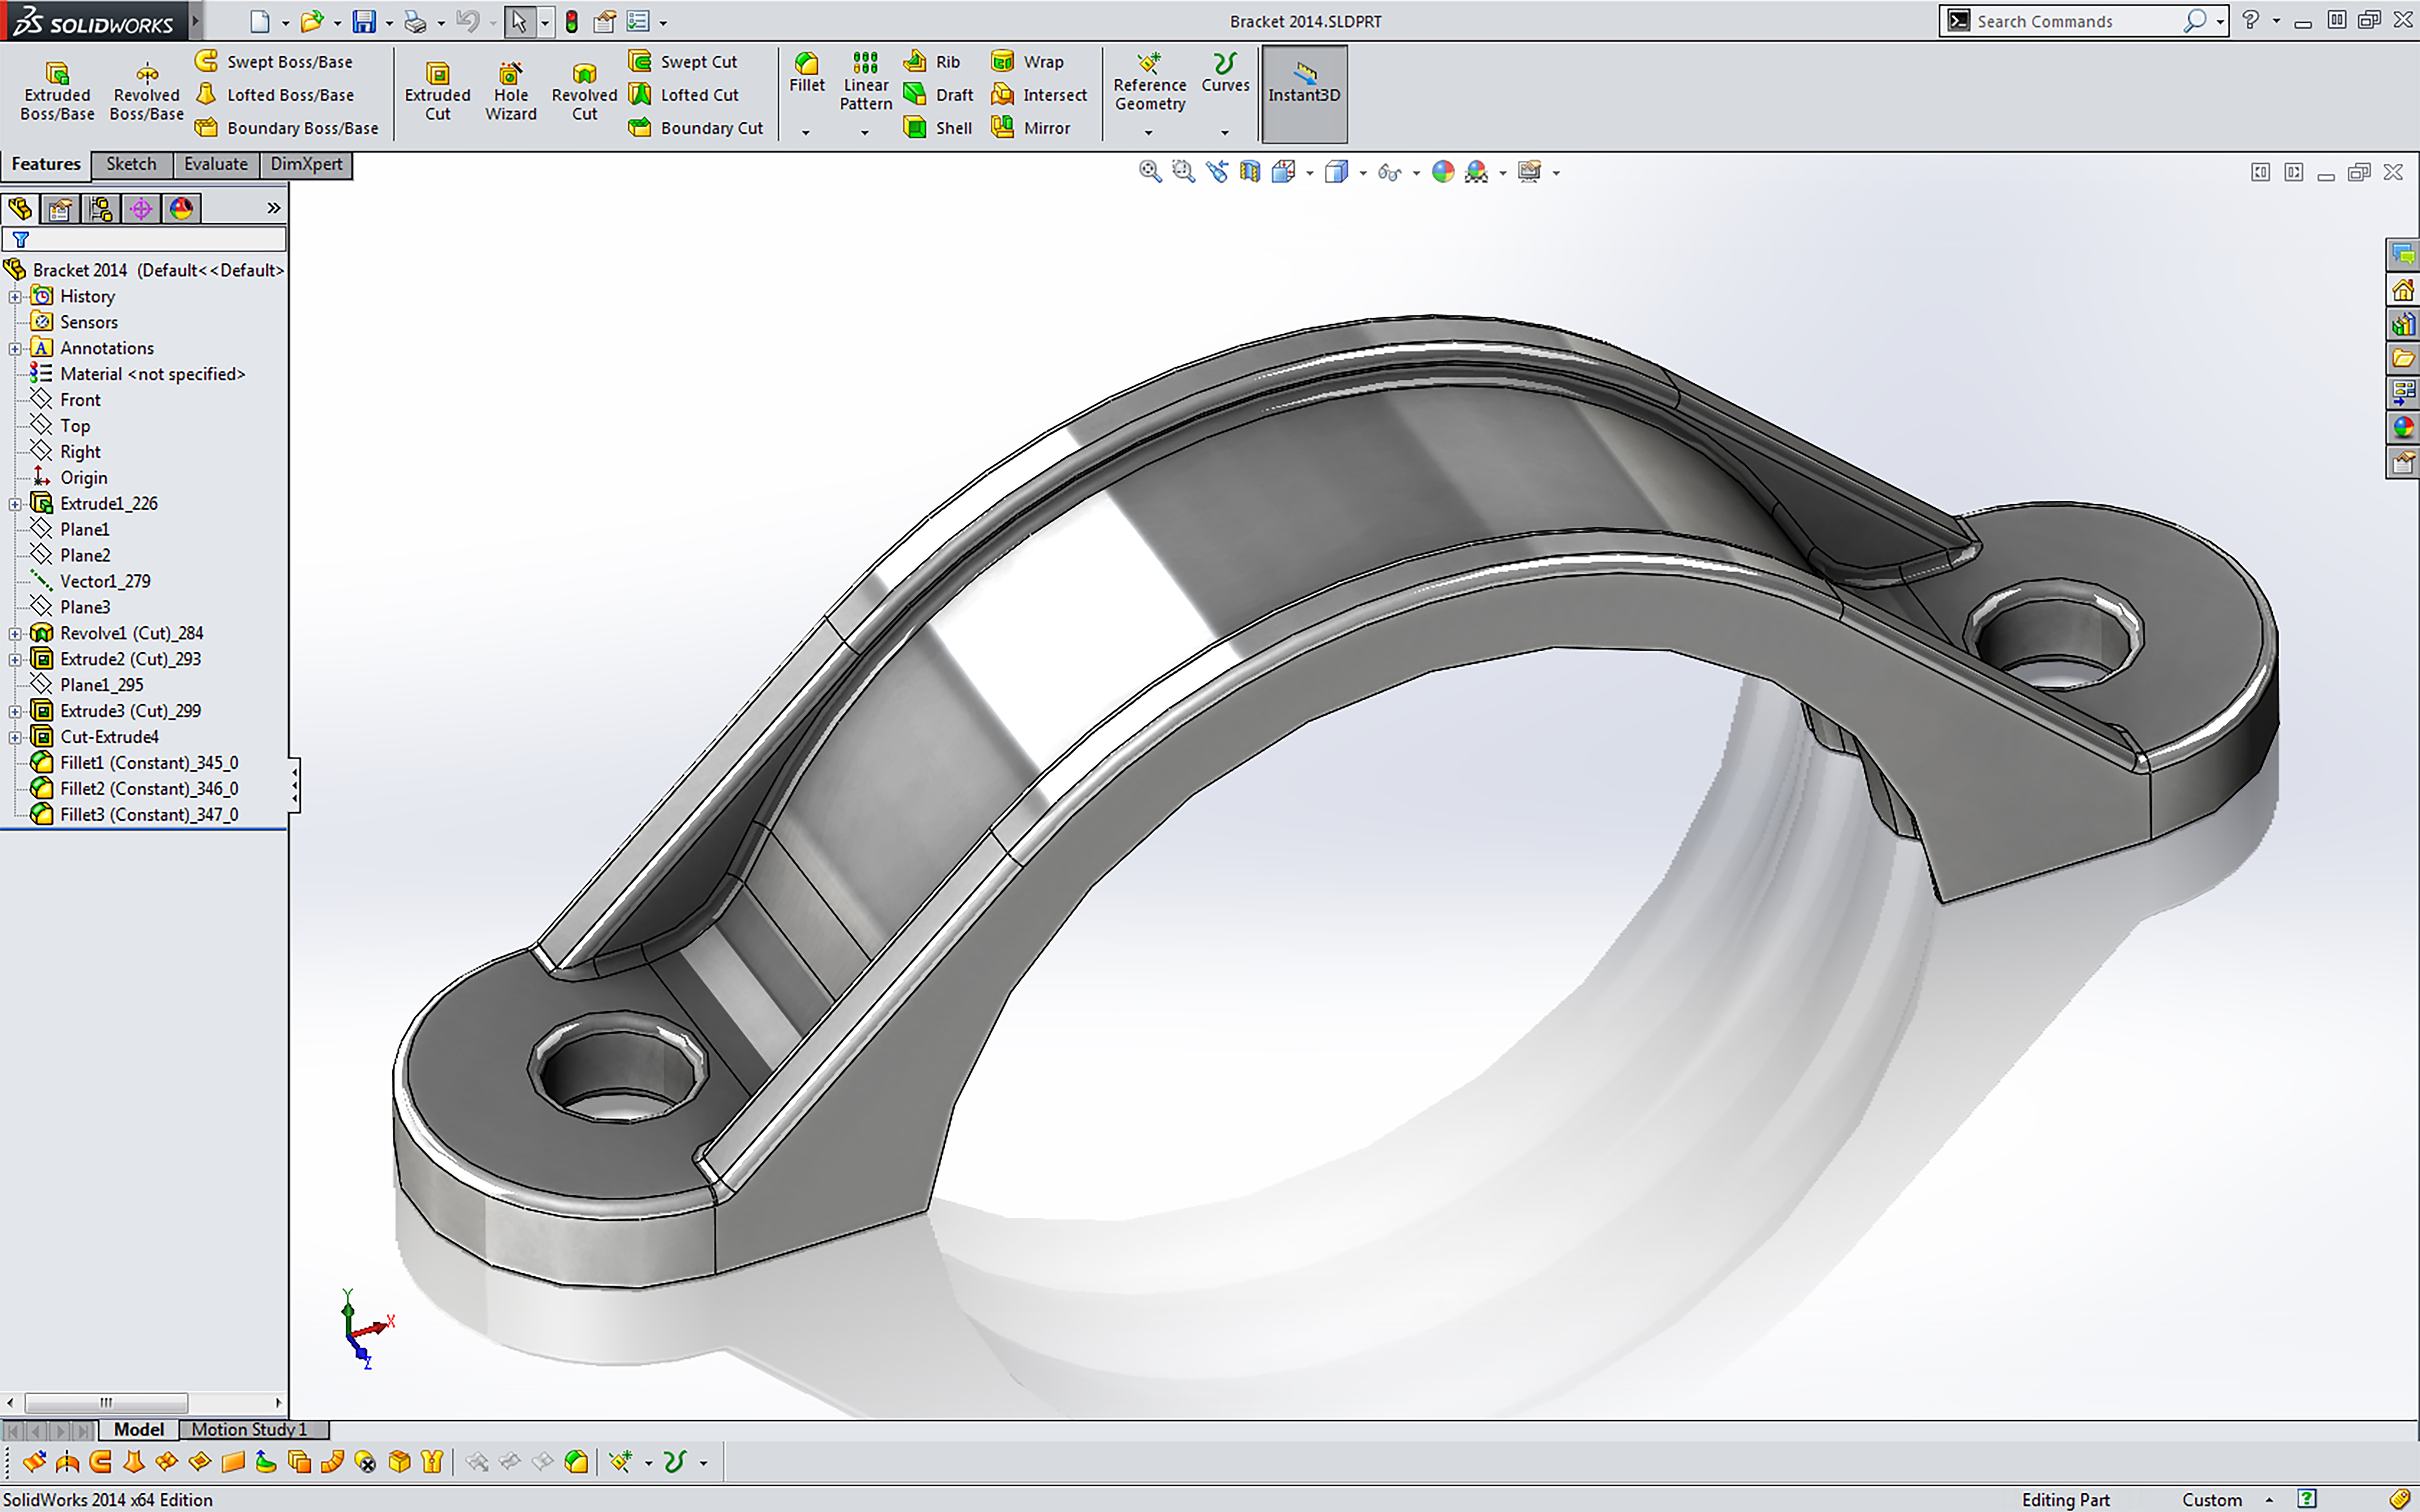Click the Rib feature tool
This screenshot has height=1512, width=2420.
click(x=932, y=61)
